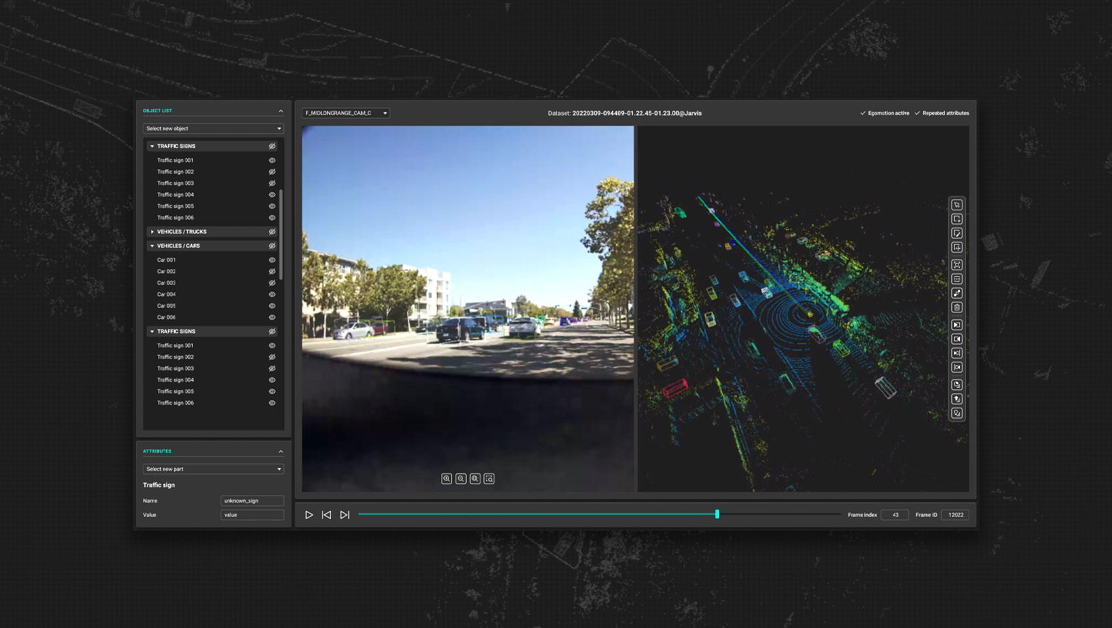Toggle visibility of Car 002
The width and height of the screenshot is (1112, 628).
pyautogui.click(x=272, y=272)
